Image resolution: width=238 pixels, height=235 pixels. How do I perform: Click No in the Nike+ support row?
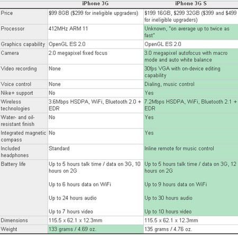[52, 93]
